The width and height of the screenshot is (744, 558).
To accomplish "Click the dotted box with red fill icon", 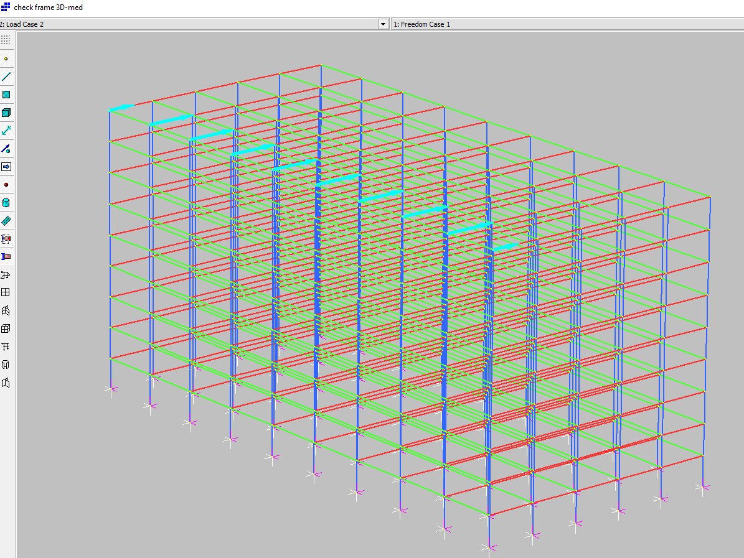I will (6, 238).
